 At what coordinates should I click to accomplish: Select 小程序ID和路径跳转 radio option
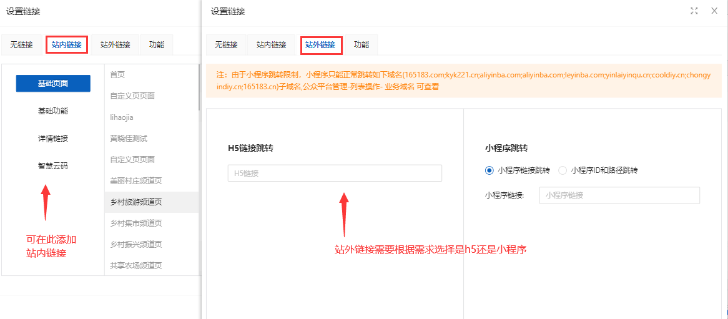(563, 170)
